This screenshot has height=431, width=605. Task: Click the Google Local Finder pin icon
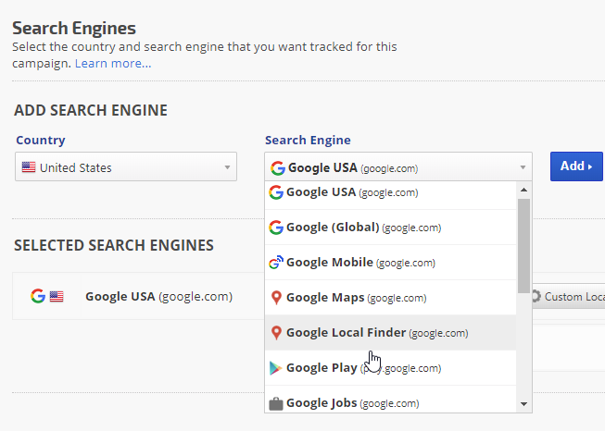[275, 333]
